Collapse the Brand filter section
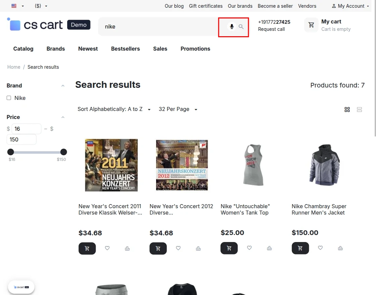This screenshot has width=376, height=295. pyautogui.click(x=63, y=86)
